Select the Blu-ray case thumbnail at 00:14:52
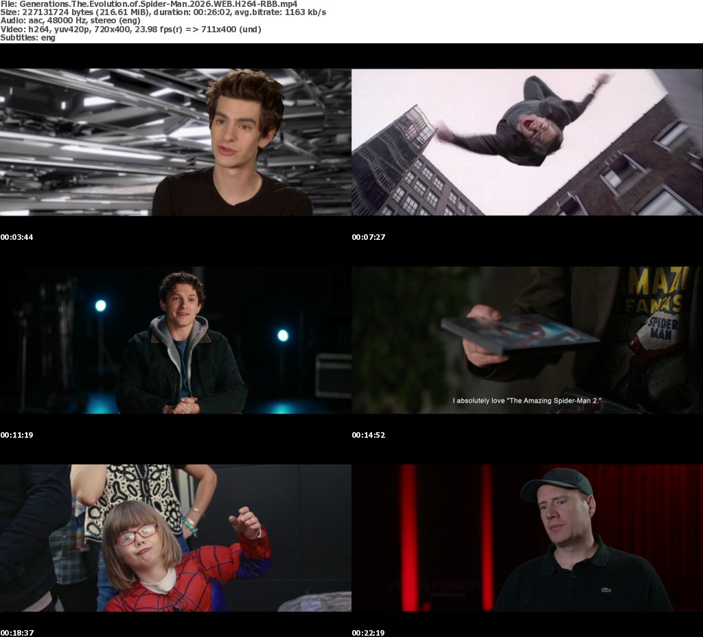Viewport: 703px width, 637px height. 527,340
